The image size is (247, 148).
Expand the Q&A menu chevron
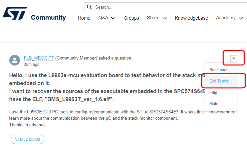(113, 18)
